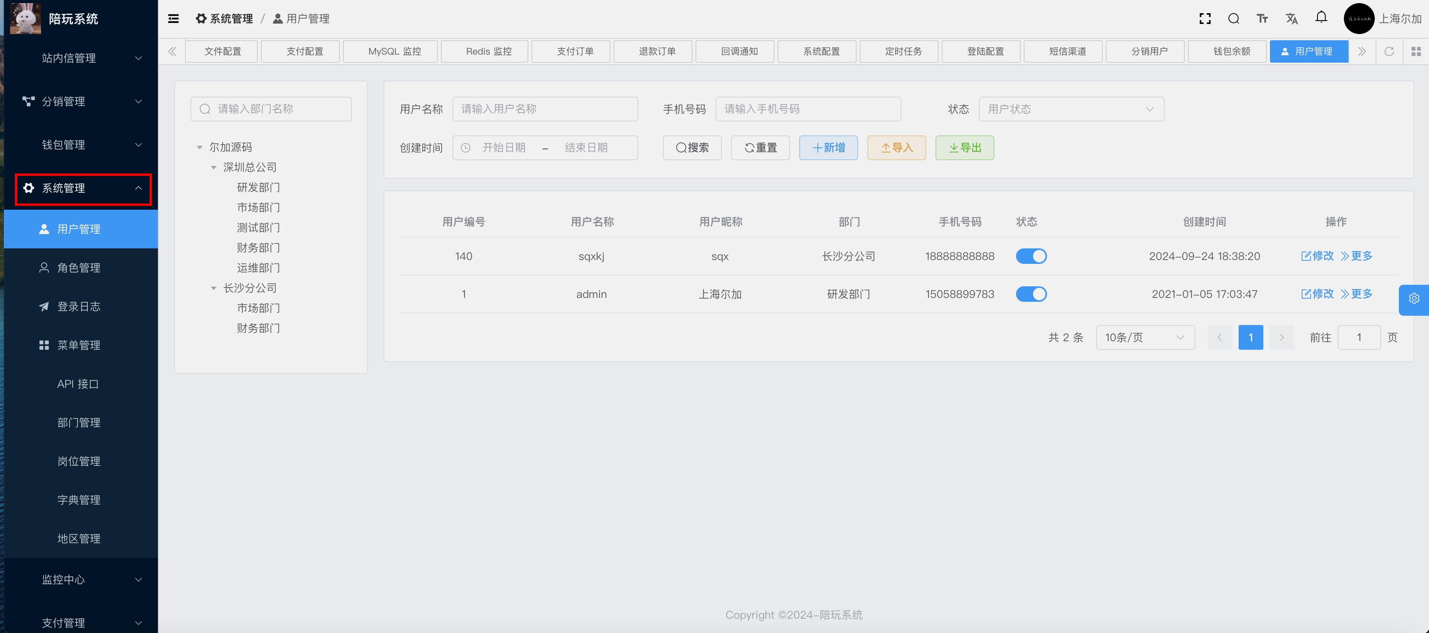Screen dimensions: 1429x633
Task: Click the 系统管理 breadcrumb
Action: [x=224, y=19]
